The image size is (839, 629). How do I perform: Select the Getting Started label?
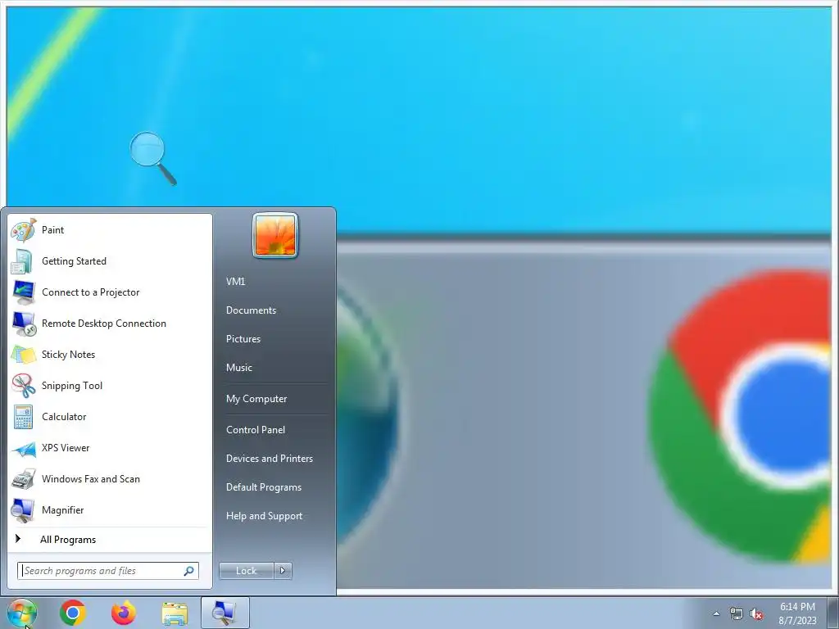click(x=74, y=261)
